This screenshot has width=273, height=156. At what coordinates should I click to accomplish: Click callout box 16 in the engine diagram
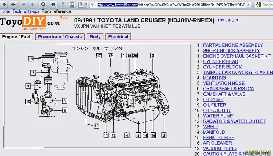31,59
